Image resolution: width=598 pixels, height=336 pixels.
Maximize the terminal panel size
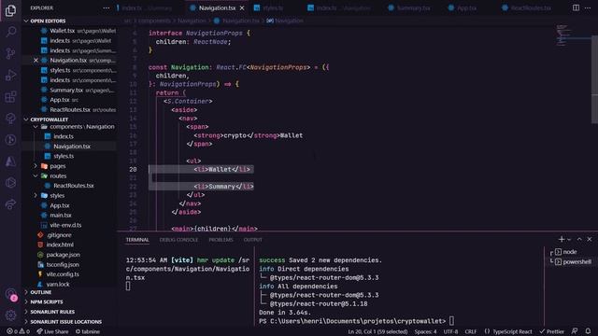[579, 239]
